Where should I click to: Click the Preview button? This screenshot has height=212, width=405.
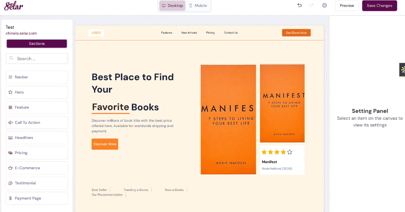[x=347, y=6]
